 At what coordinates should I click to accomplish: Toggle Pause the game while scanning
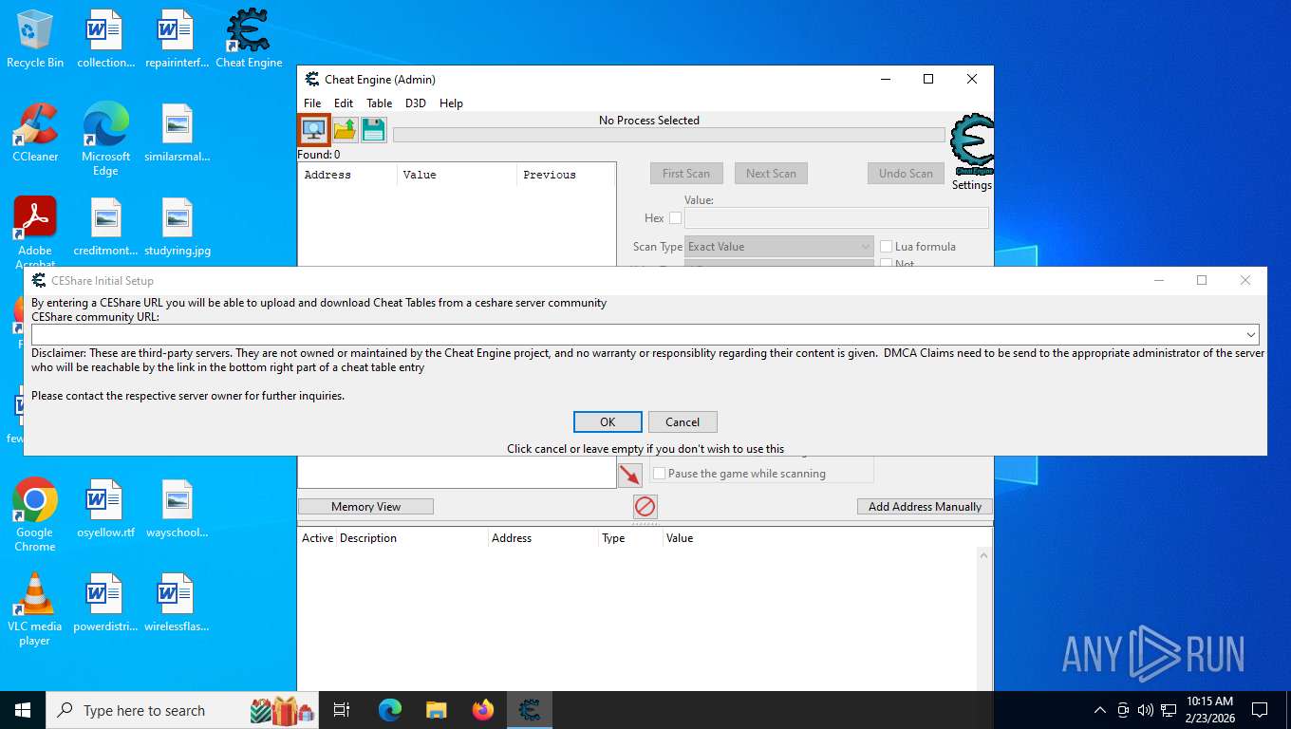[659, 474]
